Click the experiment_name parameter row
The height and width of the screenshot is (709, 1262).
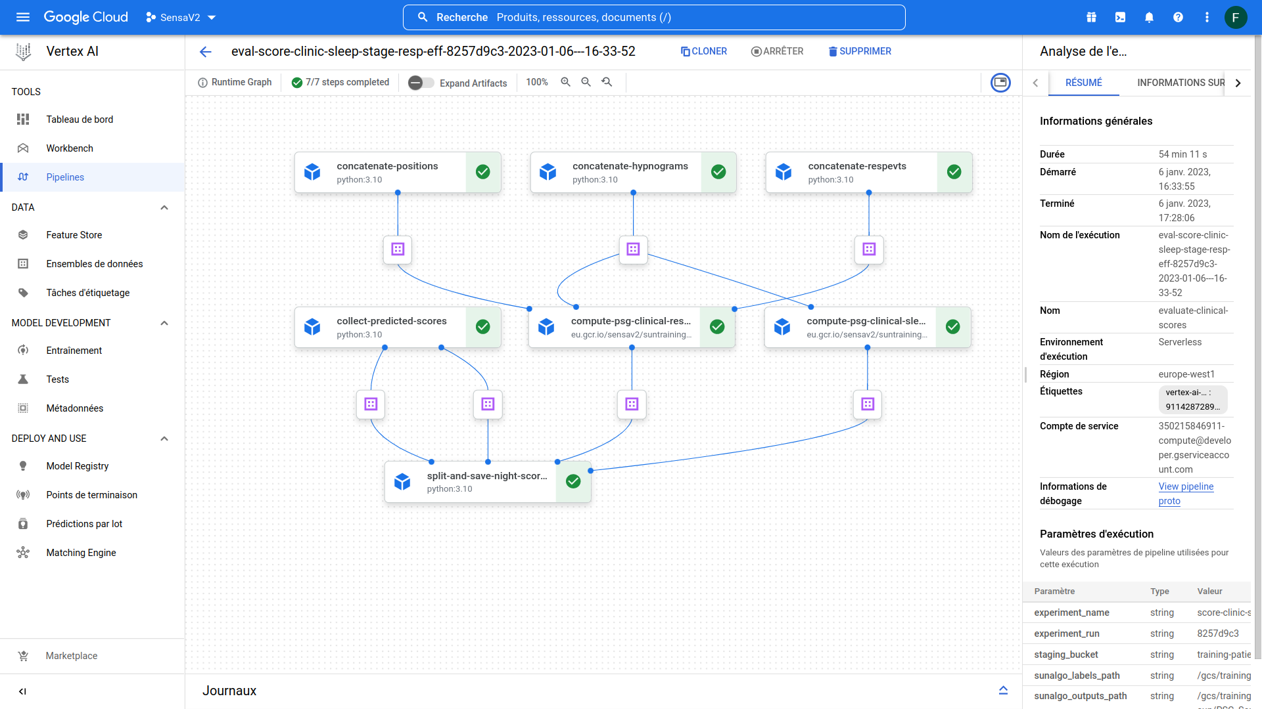pyautogui.click(x=1137, y=612)
